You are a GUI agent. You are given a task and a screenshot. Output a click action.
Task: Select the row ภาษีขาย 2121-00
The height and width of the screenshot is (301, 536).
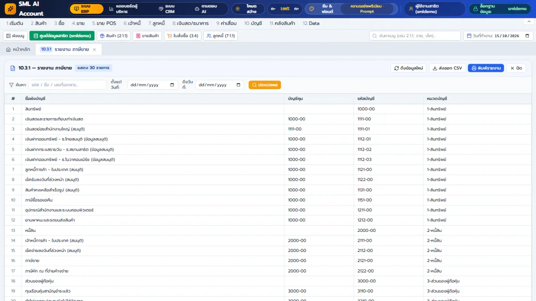[268, 260]
